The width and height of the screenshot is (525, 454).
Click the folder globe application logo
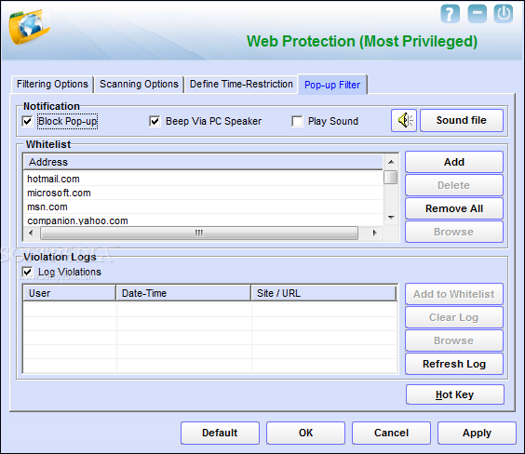tap(29, 27)
